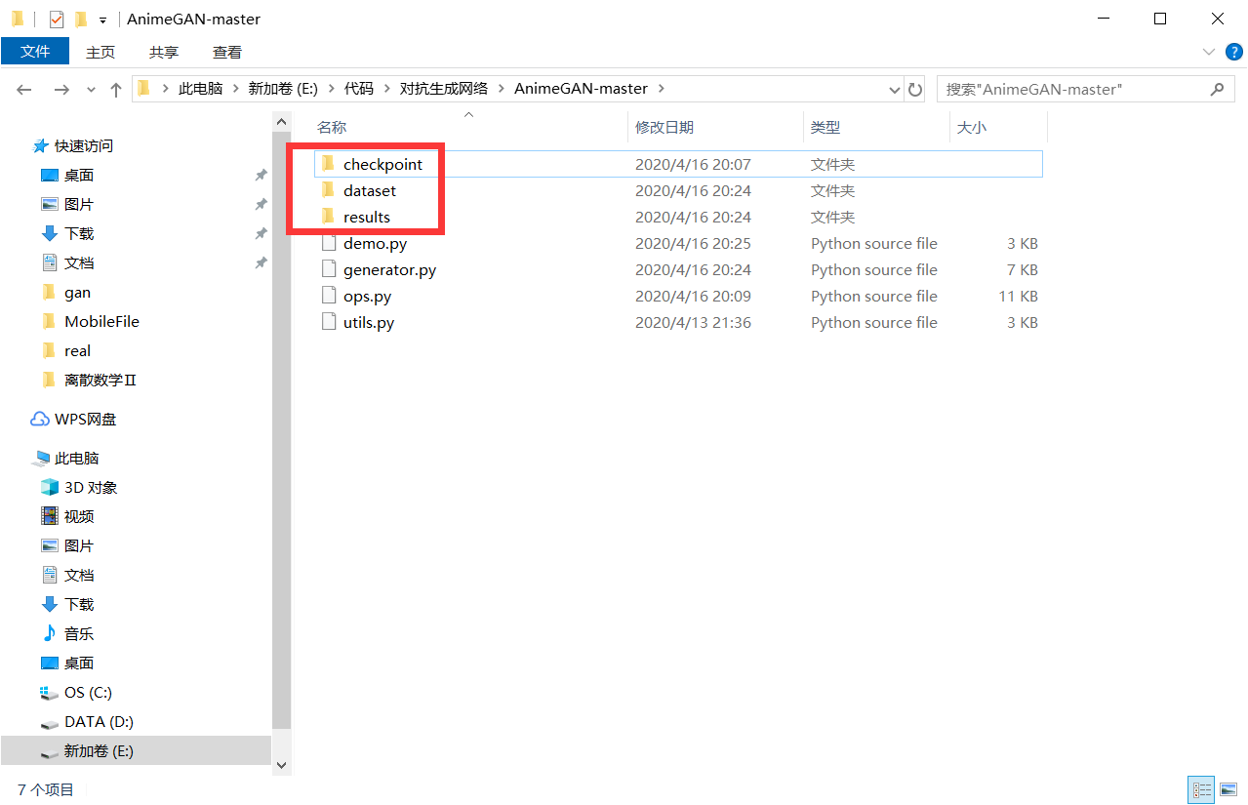Screen dimensions: 1248x805
Task: Switch to details view layout
Action: (x=1201, y=789)
